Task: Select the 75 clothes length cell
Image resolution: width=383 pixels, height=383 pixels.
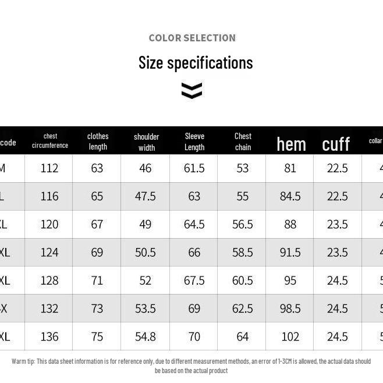Action: coord(97,336)
